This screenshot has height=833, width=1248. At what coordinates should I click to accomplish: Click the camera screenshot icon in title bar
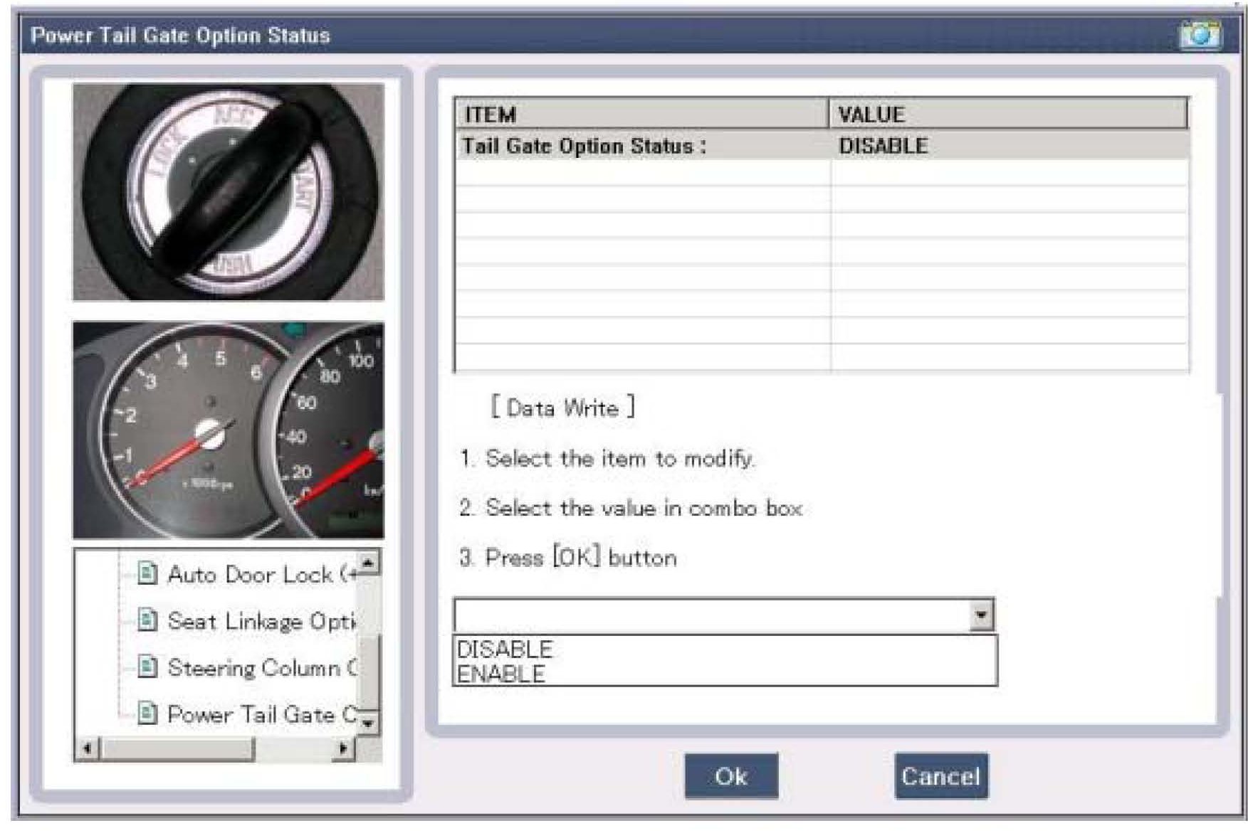[x=1200, y=35]
